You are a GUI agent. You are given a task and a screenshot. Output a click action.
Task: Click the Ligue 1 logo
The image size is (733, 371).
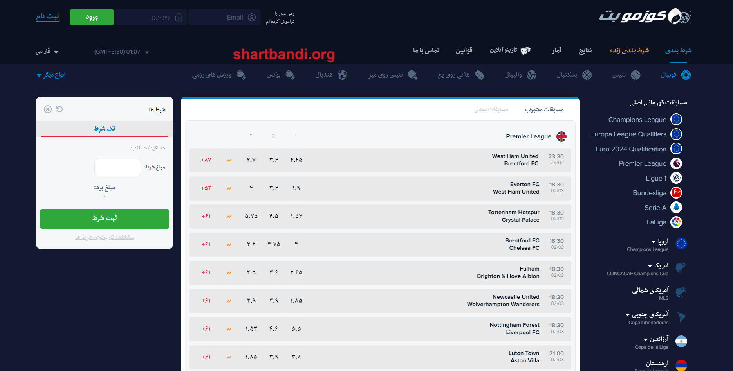676,178
